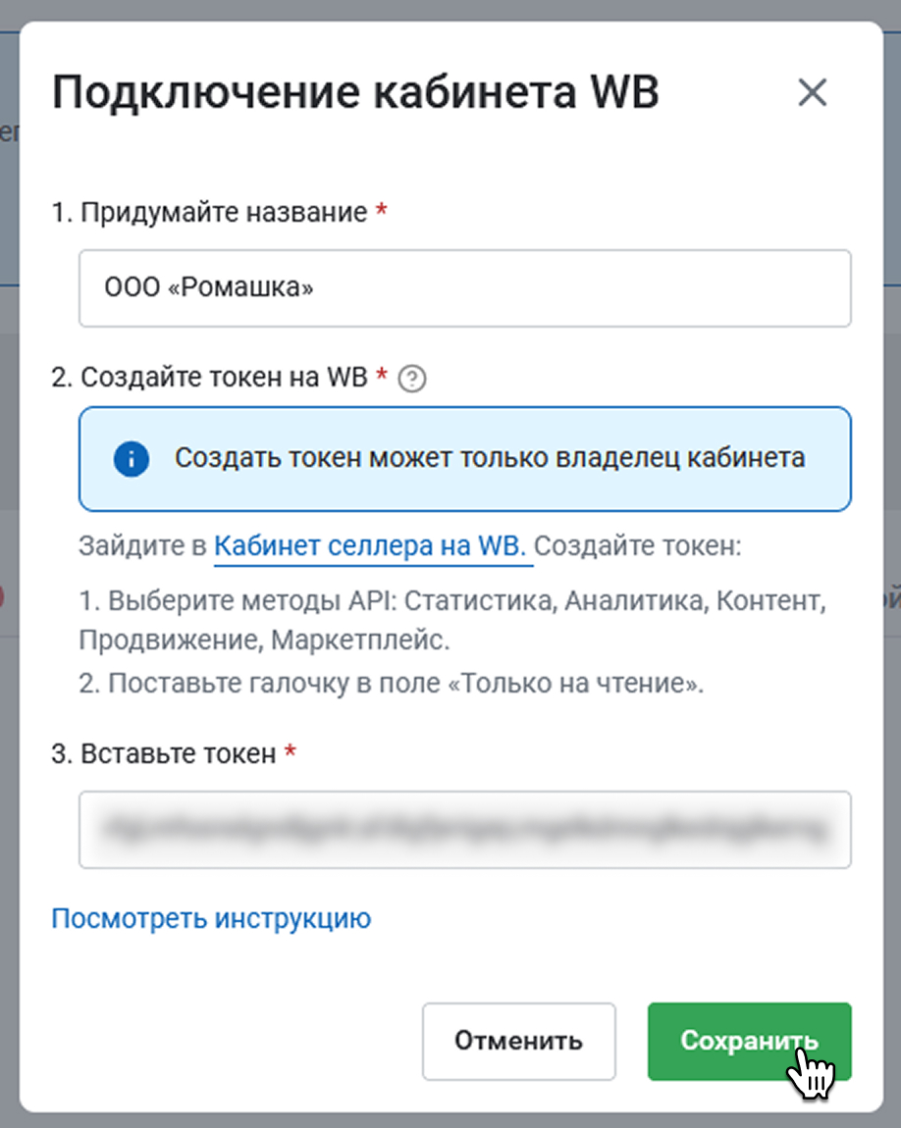The height and width of the screenshot is (1128, 901).
Task: Click the instruction about «Только на чтение»
Action: pyautogui.click(x=392, y=683)
